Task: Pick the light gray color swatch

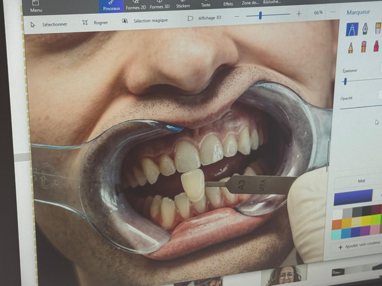Action: (x=347, y=213)
